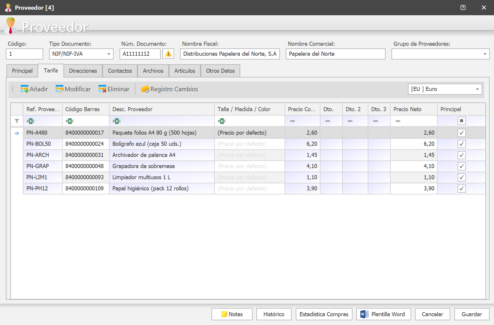Viewport: 494px width, 325px height.
Task: Click the Código input field
Action: point(25,54)
